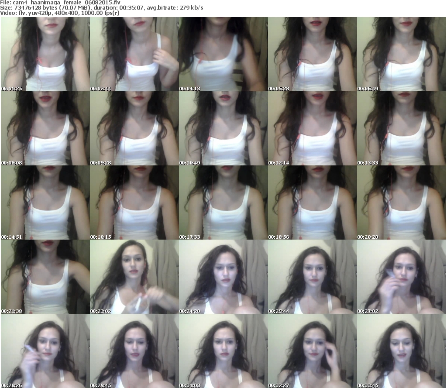
Task: Select the thumbnail stamped 00:04:13
Action: (223, 54)
